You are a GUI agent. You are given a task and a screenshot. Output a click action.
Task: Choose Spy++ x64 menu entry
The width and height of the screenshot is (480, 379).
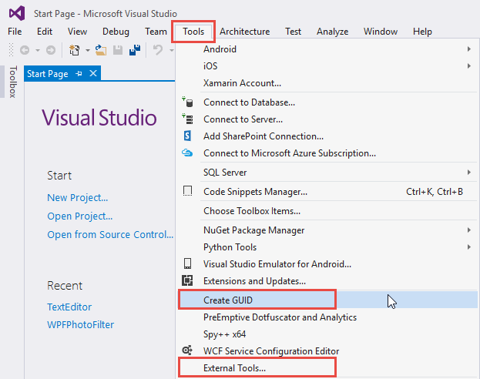tap(328, 334)
